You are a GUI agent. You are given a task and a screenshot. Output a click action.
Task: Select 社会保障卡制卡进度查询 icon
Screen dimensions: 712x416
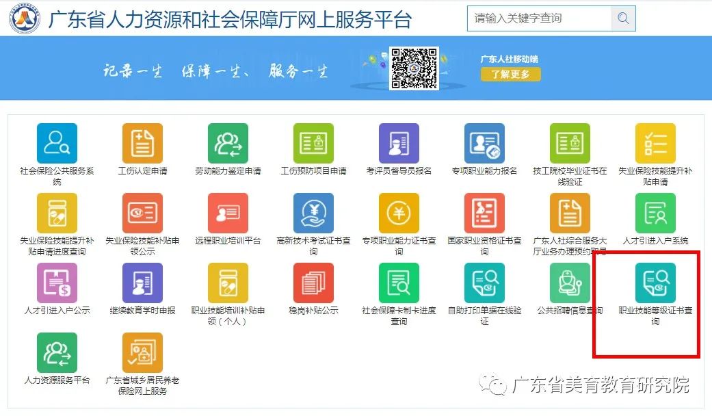coord(399,283)
